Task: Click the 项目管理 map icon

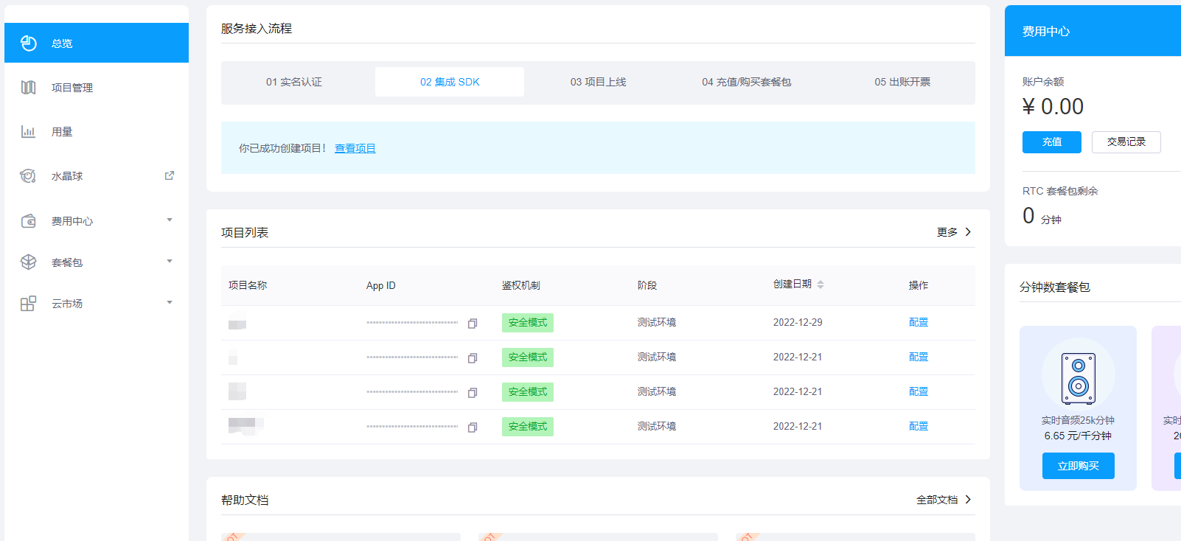Action: click(28, 88)
